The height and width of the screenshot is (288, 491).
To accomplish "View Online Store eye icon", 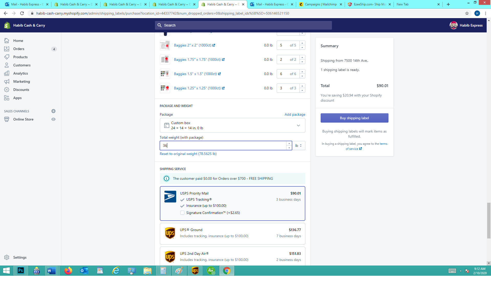I will [53, 119].
